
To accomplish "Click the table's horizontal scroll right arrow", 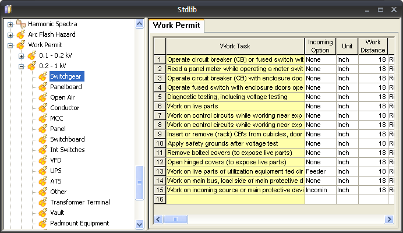I will (389, 220).
